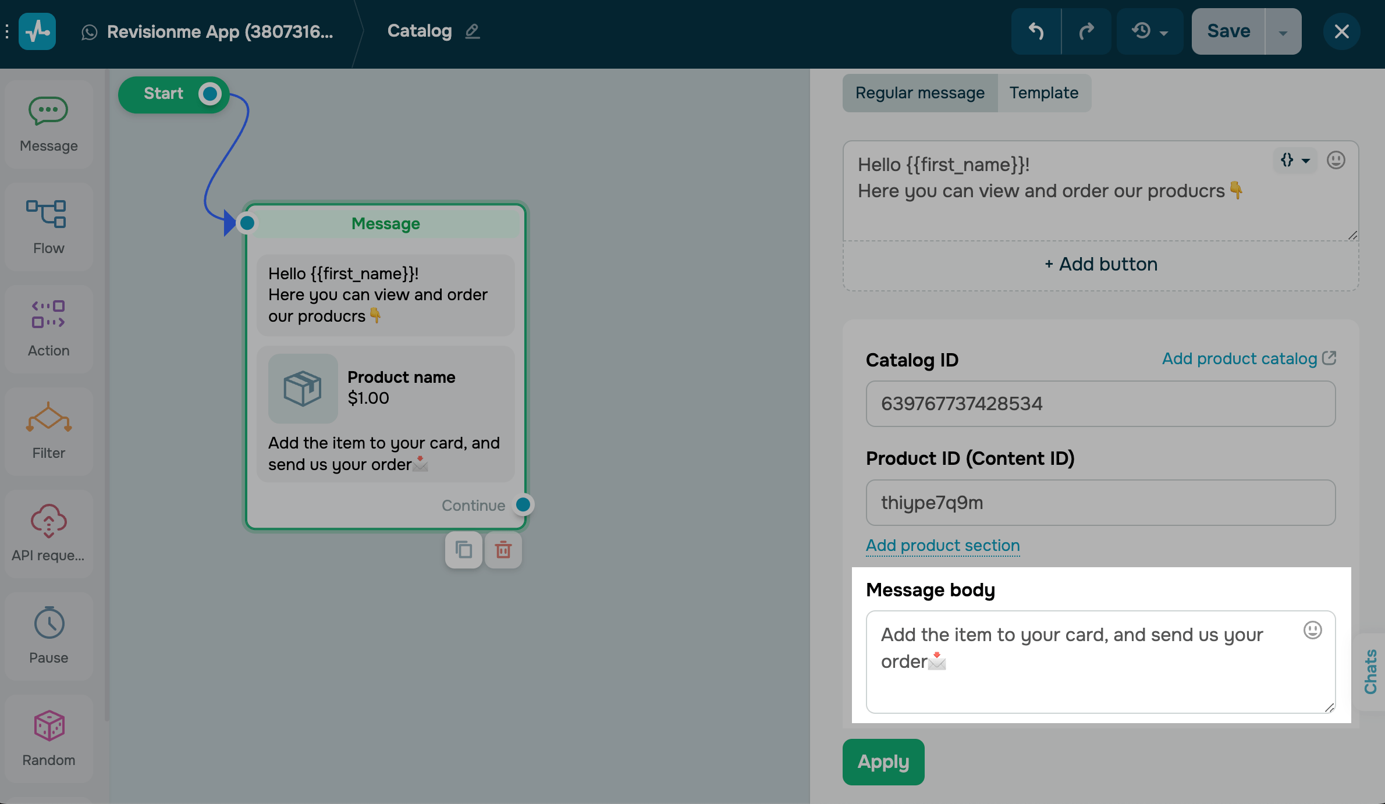1385x804 pixels.
Task: Select the Filter block icon
Action: [48, 417]
